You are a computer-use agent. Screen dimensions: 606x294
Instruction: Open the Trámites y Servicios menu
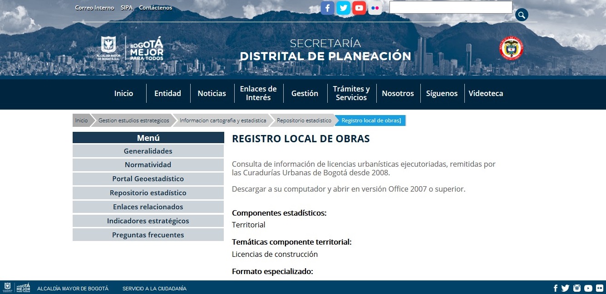click(351, 93)
